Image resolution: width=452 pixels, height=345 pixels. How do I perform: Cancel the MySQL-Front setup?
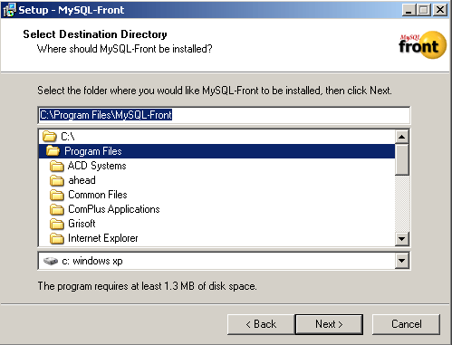406,324
